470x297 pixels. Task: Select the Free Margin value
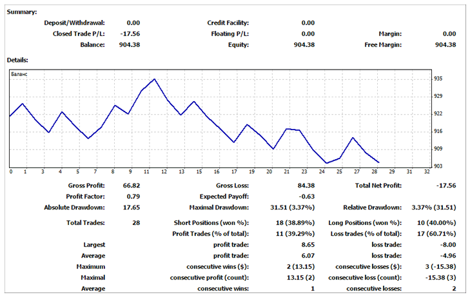coord(445,45)
